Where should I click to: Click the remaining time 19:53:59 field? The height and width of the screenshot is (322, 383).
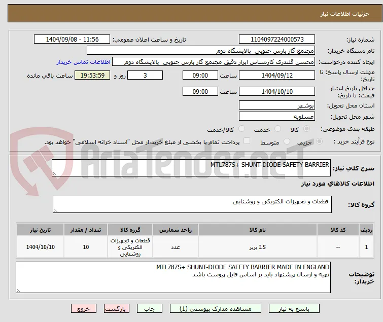click(92, 75)
